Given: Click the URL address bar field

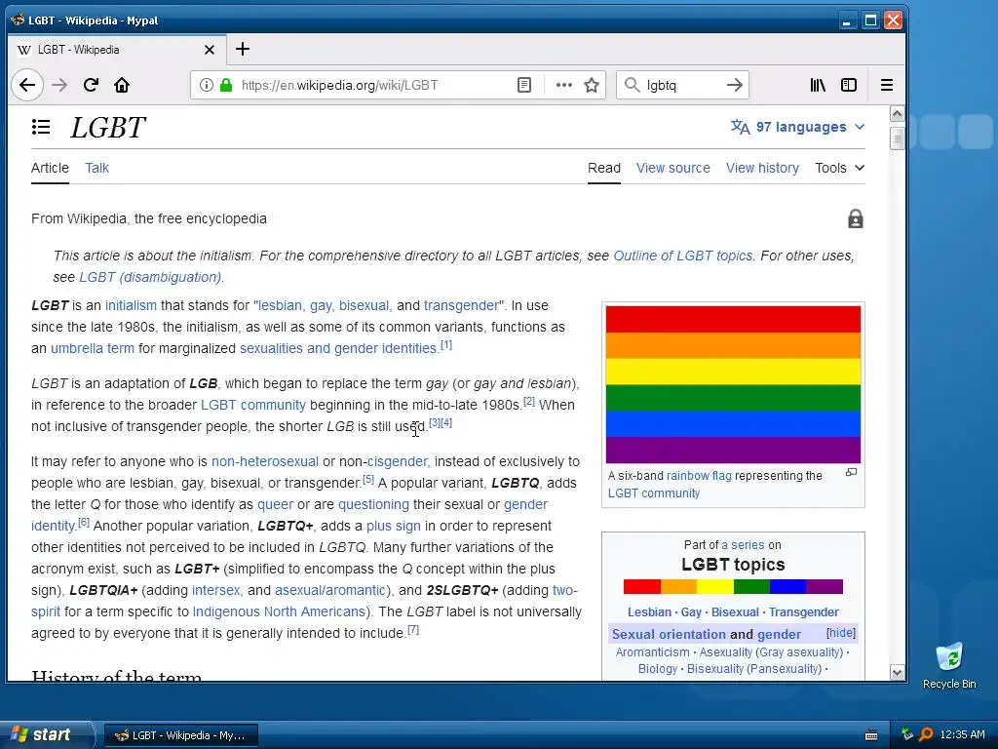Looking at the screenshot, I should (375, 85).
